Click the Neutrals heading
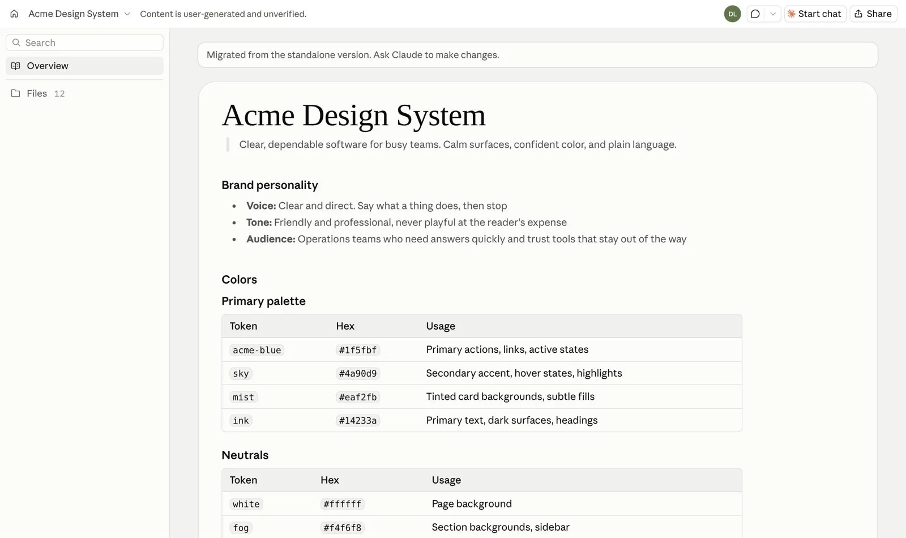Screen dimensions: 906x538 [x=245, y=455]
